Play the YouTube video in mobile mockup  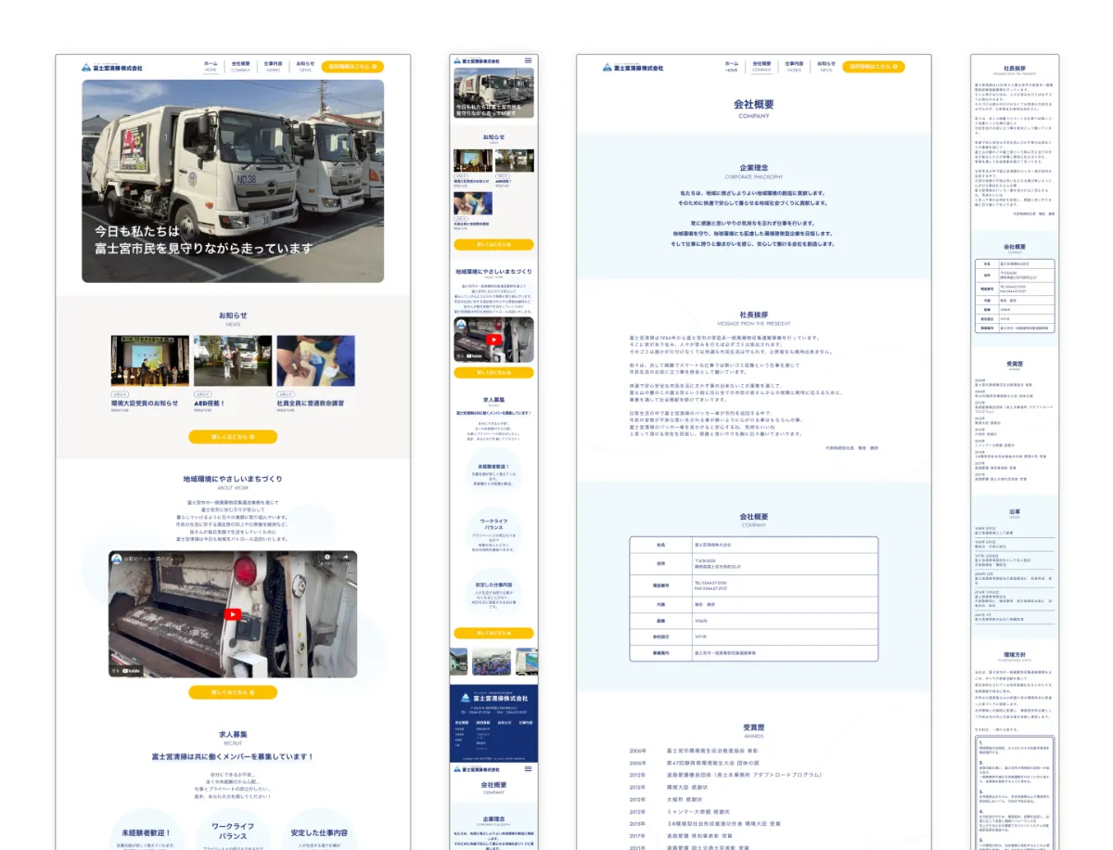click(493, 339)
